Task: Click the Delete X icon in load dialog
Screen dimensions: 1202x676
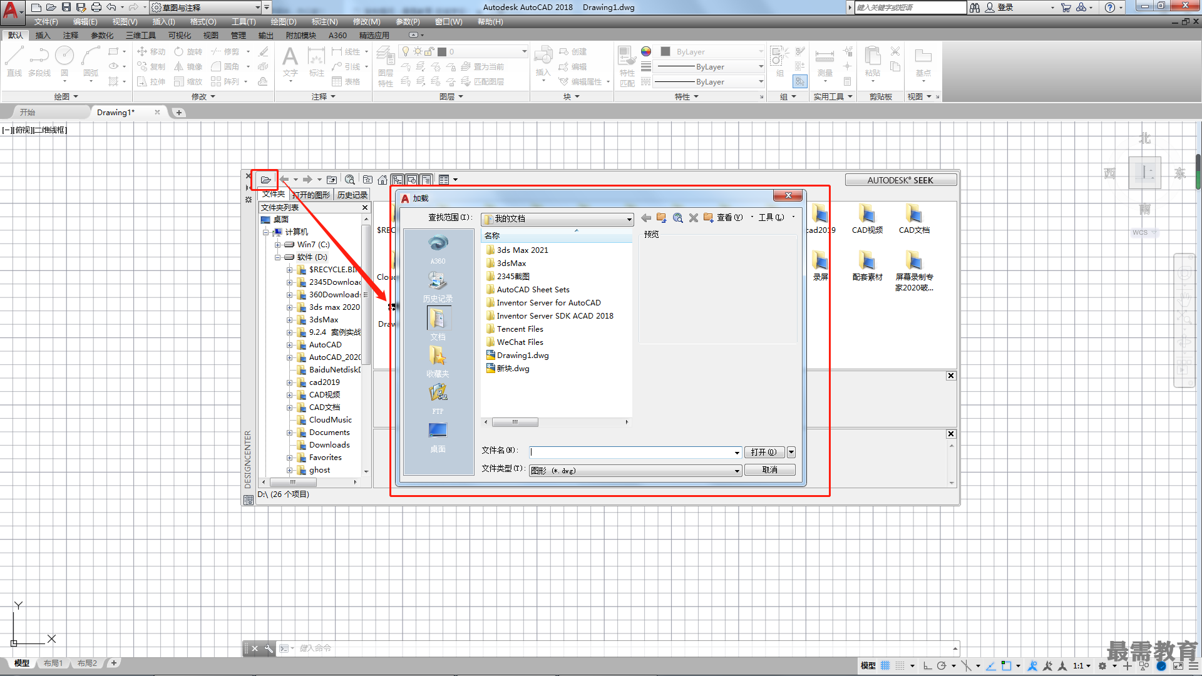Action: [x=693, y=218]
